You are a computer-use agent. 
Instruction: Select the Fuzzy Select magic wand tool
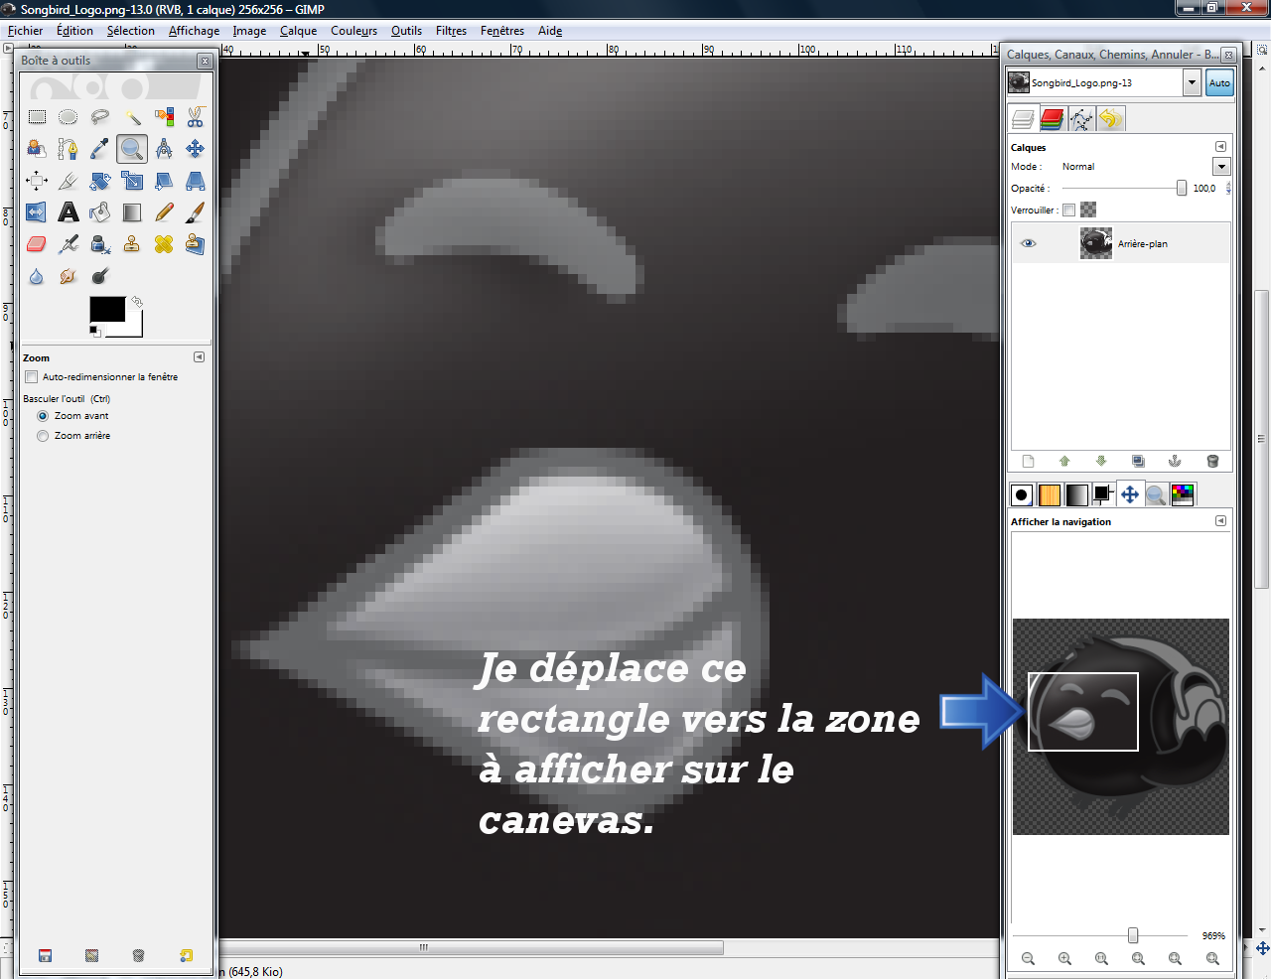(x=132, y=117)
